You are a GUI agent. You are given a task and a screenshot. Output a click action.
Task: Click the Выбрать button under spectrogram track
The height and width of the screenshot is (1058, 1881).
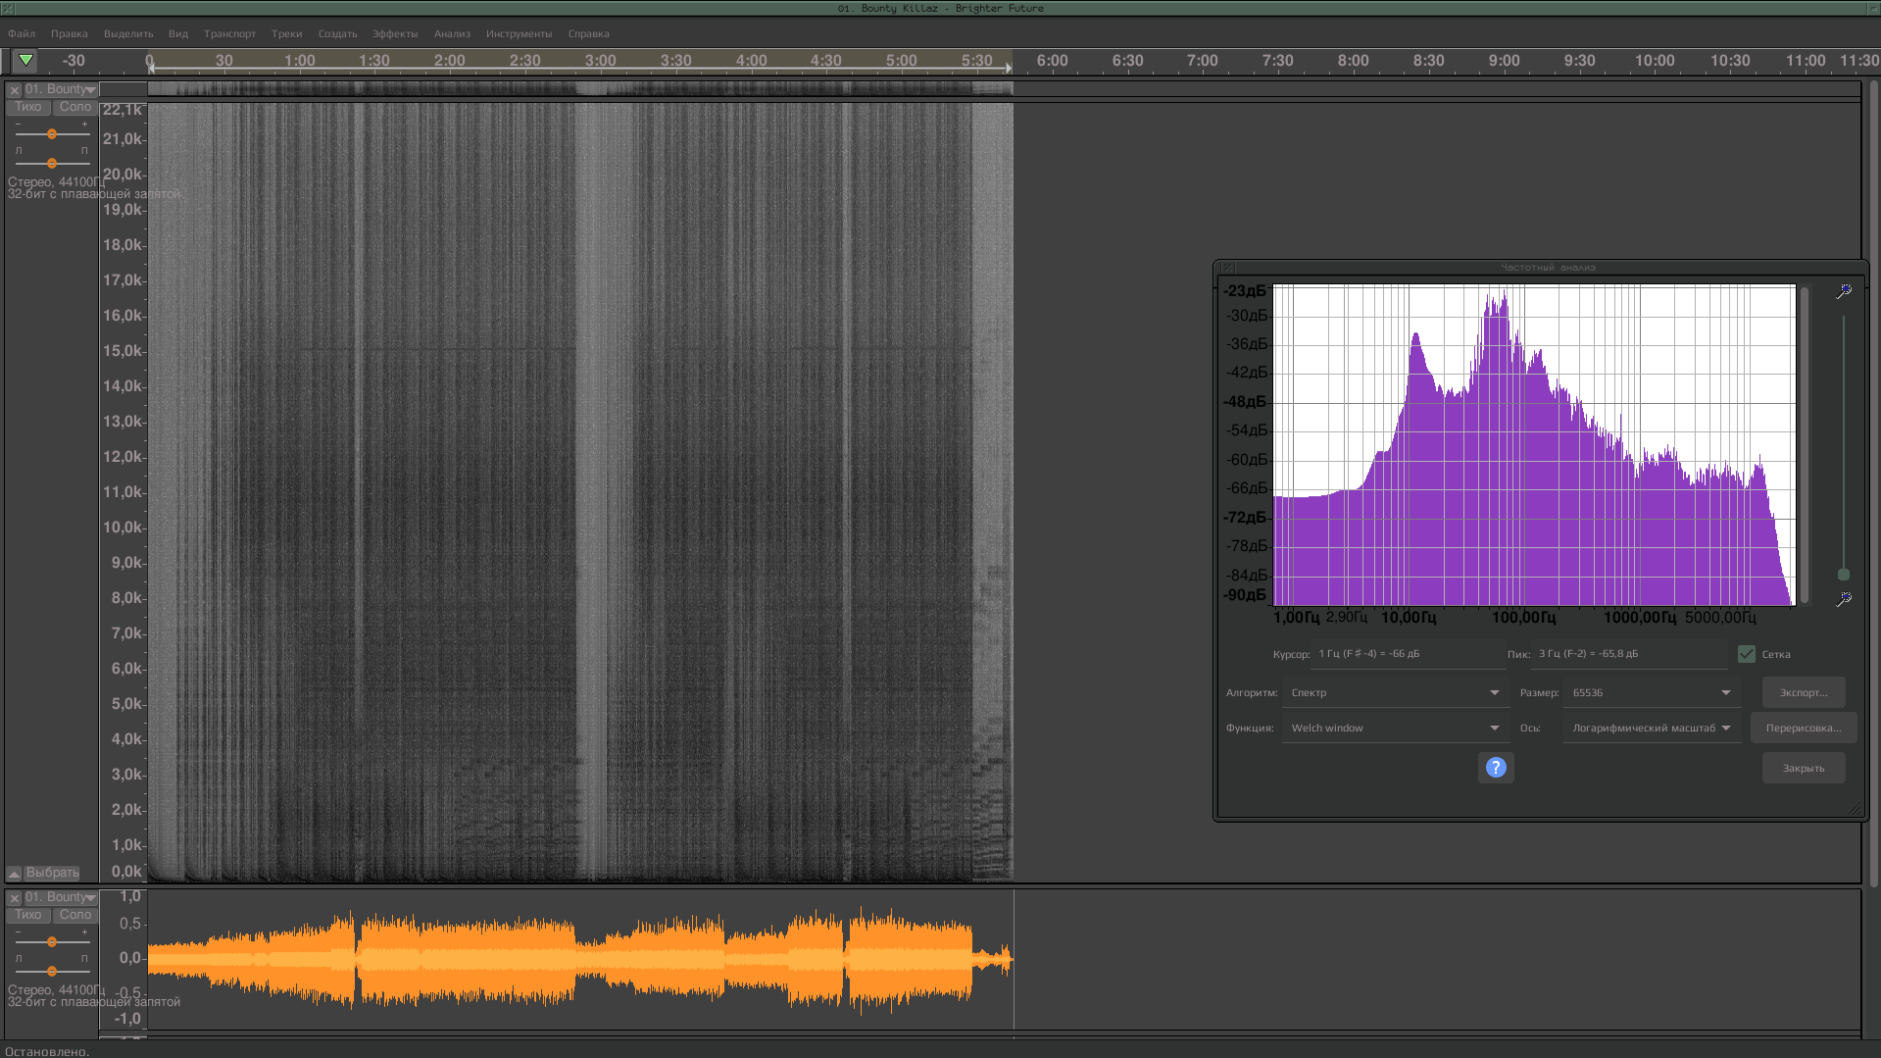tap(53, 873)
